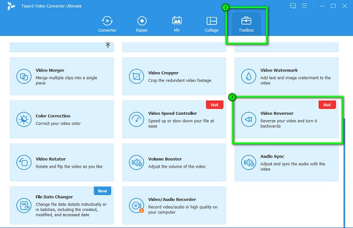The image size is (353, 228).
Task: Click the Volume Booster speaker icon
Action: pos(136,162)
